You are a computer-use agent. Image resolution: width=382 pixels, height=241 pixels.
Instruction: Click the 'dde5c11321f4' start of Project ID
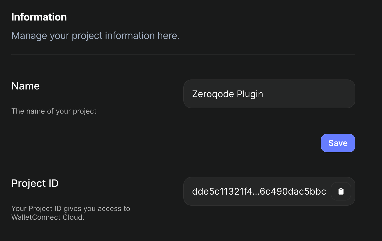tap(222, 192)
